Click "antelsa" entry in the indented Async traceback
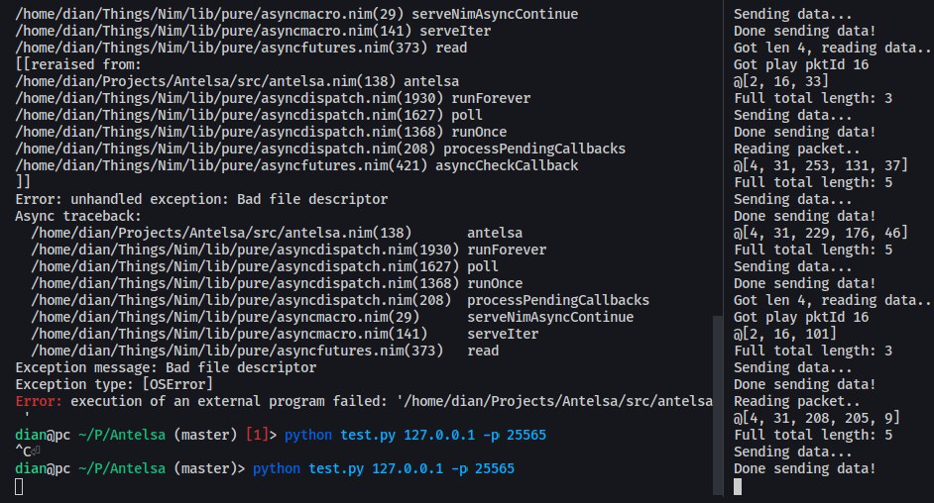Image resolution: width=934 pixels, height=503 pixels. click(495, 233)
